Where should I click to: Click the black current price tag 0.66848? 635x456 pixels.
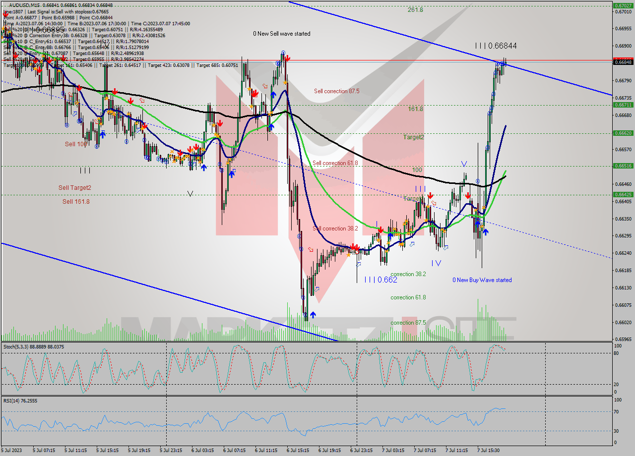pos(623,63)
